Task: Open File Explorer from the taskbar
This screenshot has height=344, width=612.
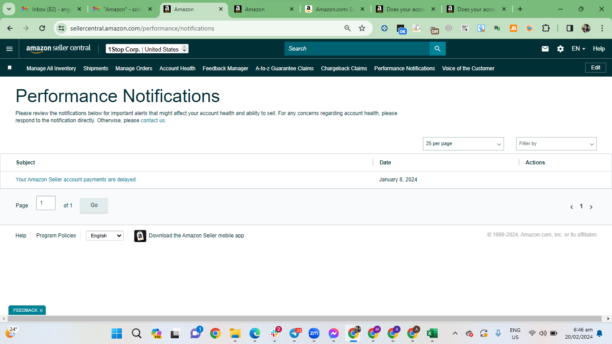Action: click(x=235, y=333)
